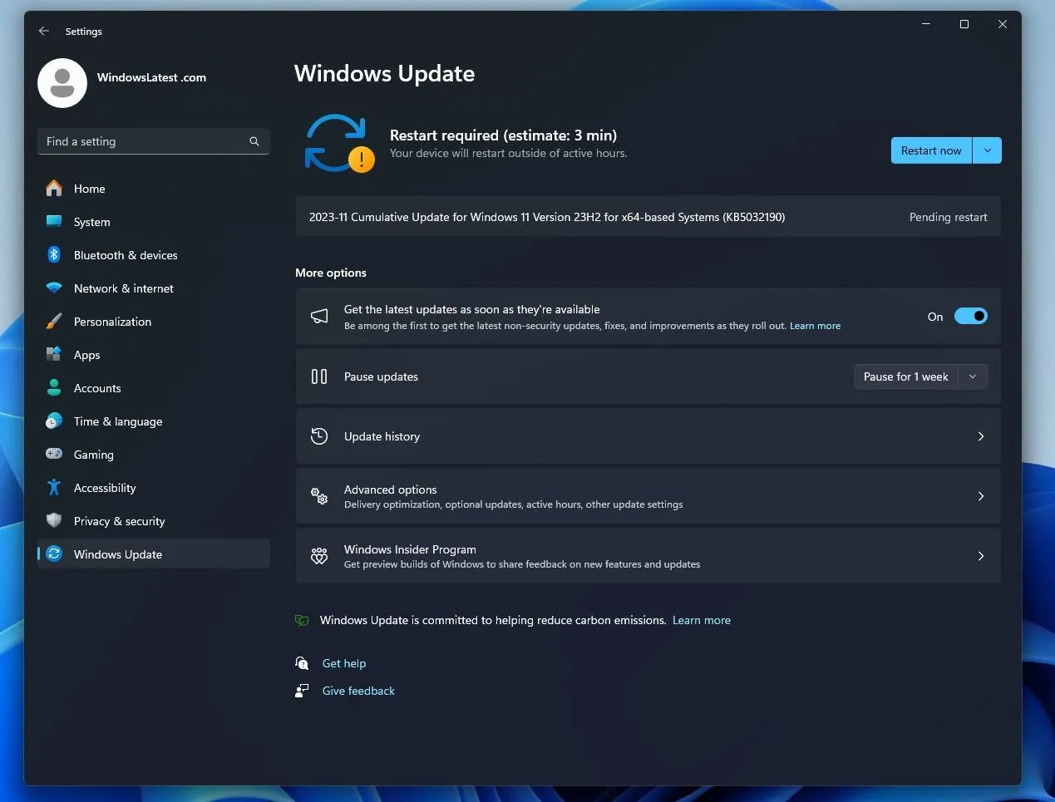Click the Apps icon in sidebar
Image resolution: width=1055 pixels, height=802 pixels.
54,354
